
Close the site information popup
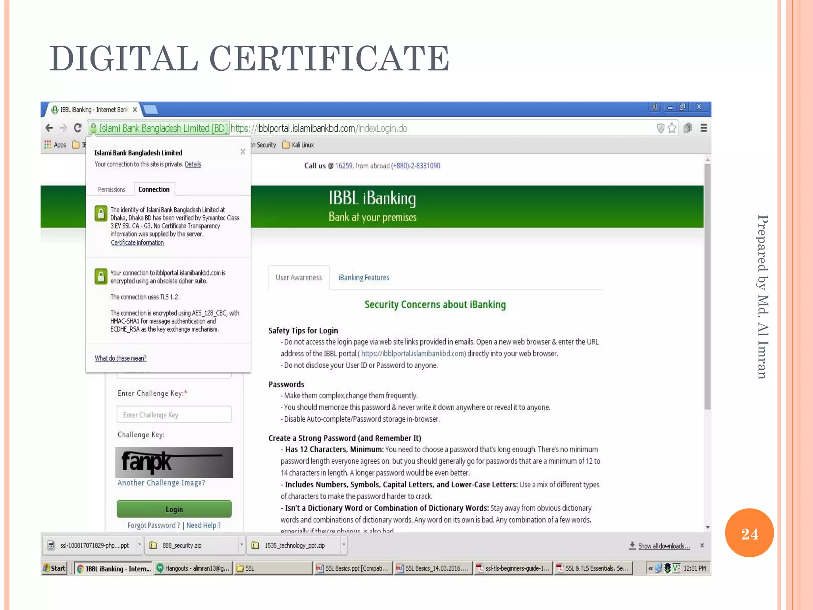[243, 152]
